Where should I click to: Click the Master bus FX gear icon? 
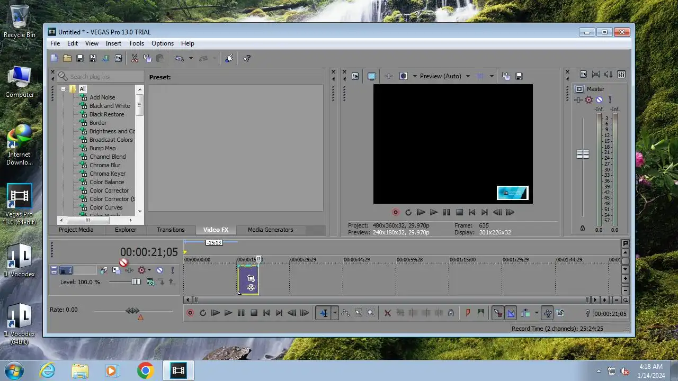tap(588, 99)
